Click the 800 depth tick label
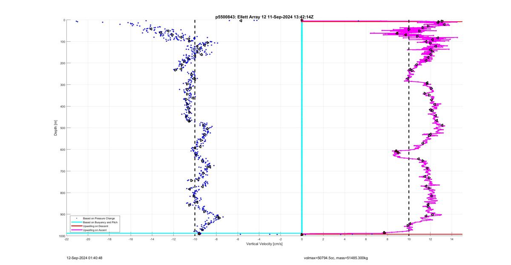Screen dimensions: 511x265 62,193
